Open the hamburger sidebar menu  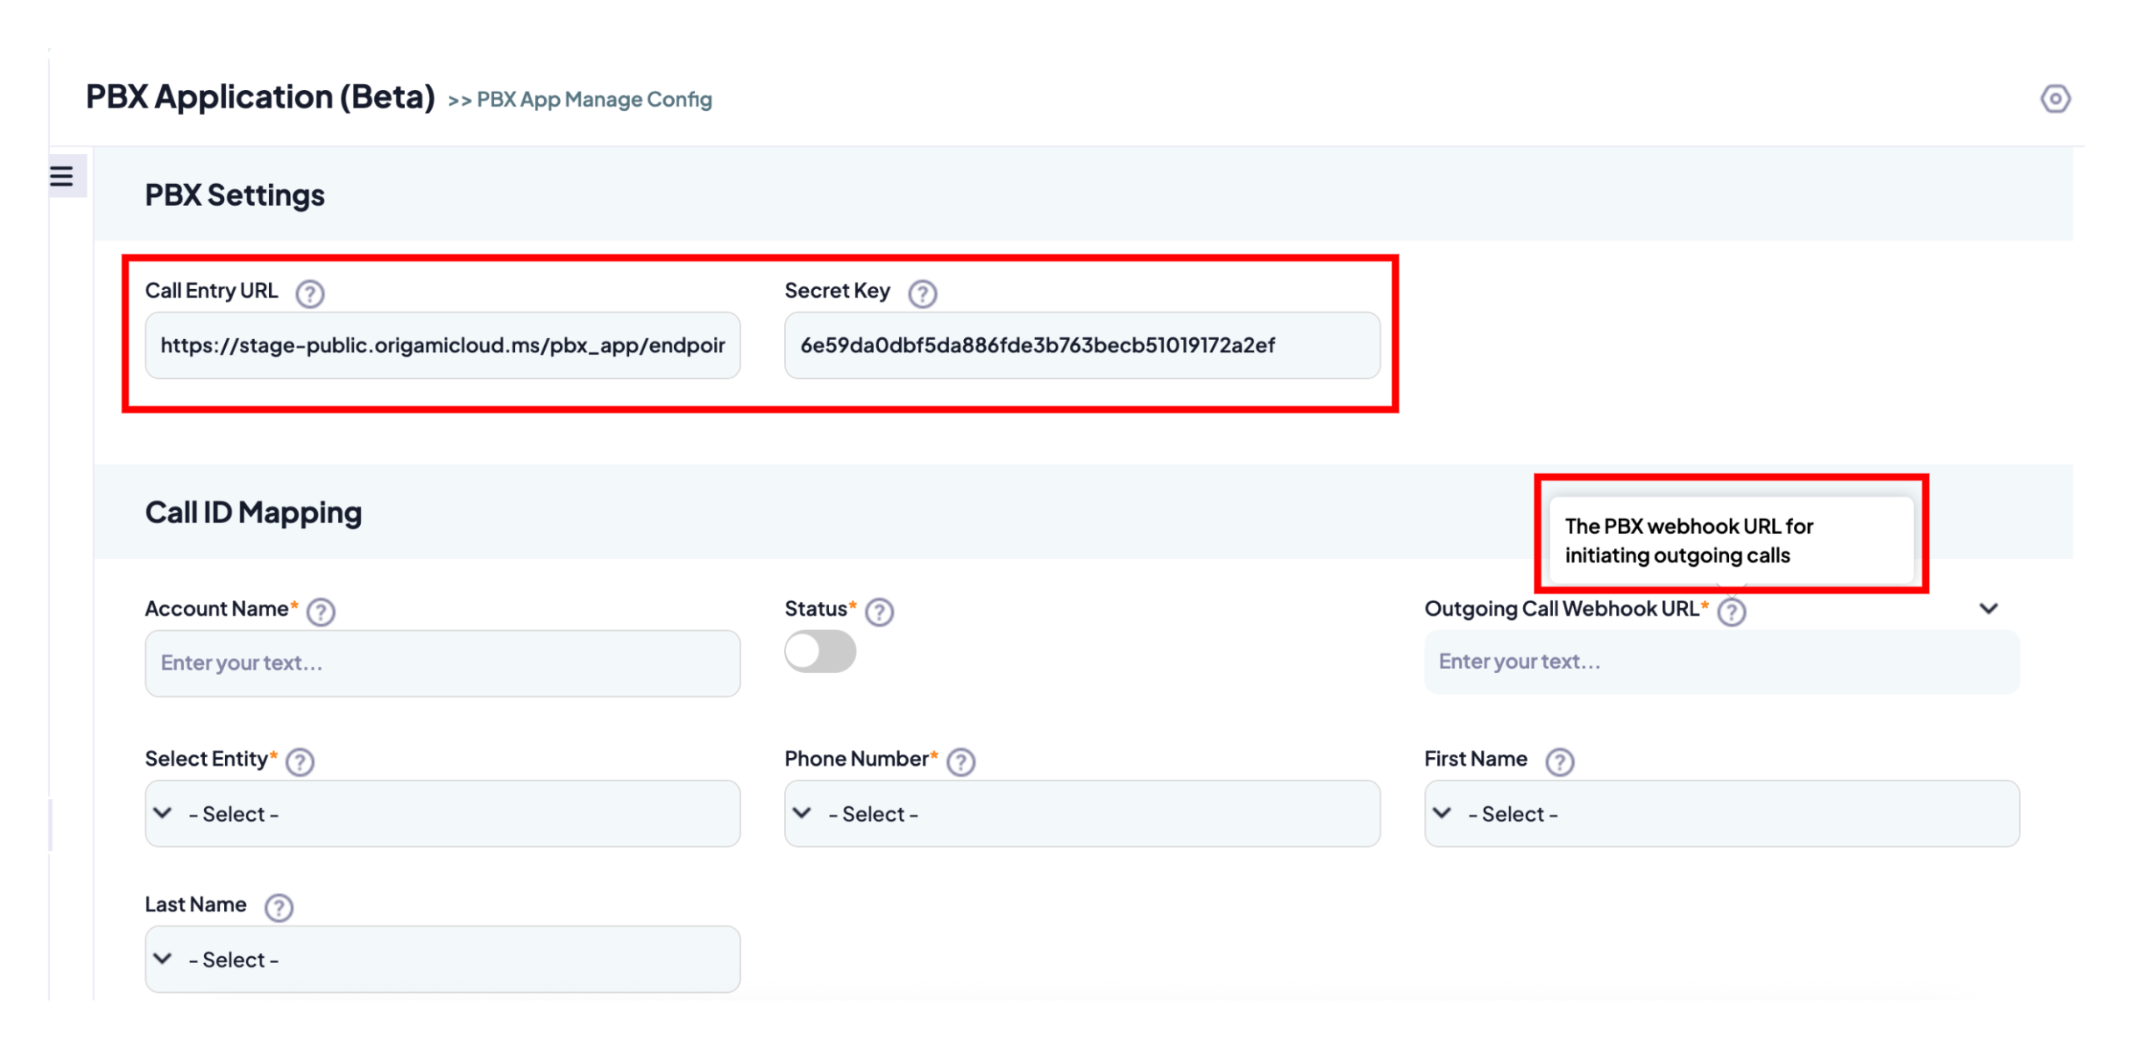pos(61,176)
